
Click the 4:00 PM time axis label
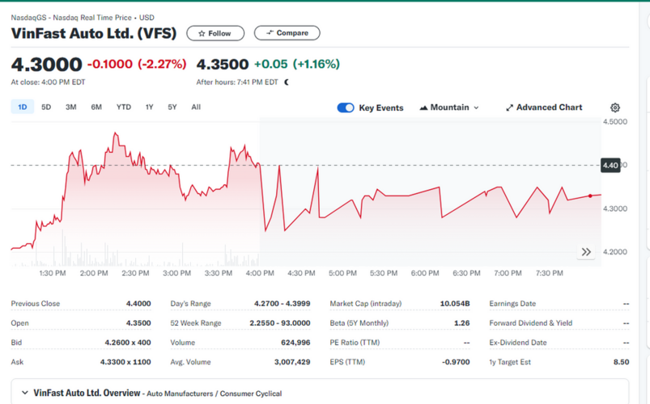(x=260, y=273)
